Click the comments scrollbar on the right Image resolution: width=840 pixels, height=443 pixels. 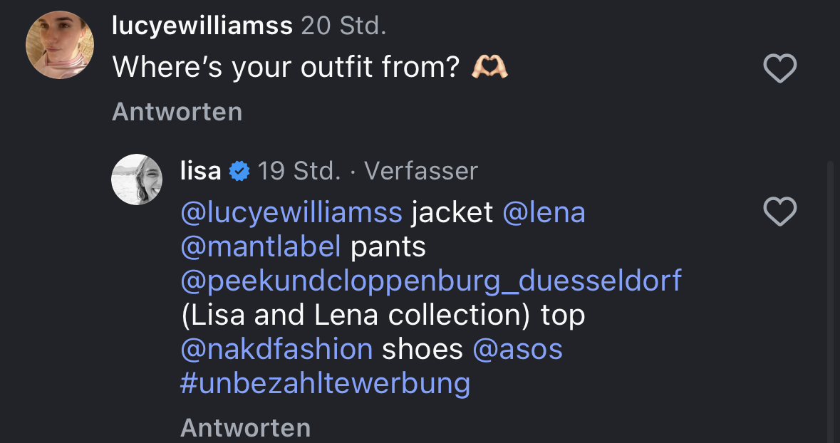click(829, 299)
